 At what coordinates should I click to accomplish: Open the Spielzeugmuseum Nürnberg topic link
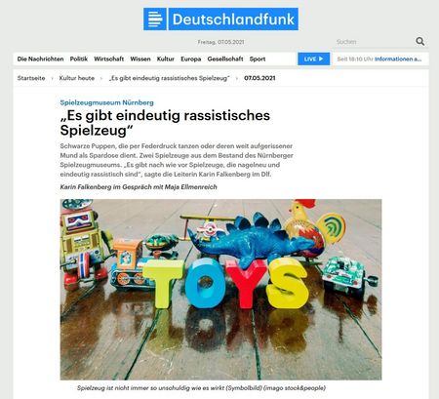(x=106, y=102)
